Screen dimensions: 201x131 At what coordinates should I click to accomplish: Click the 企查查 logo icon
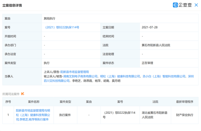[x=175, y=5]
